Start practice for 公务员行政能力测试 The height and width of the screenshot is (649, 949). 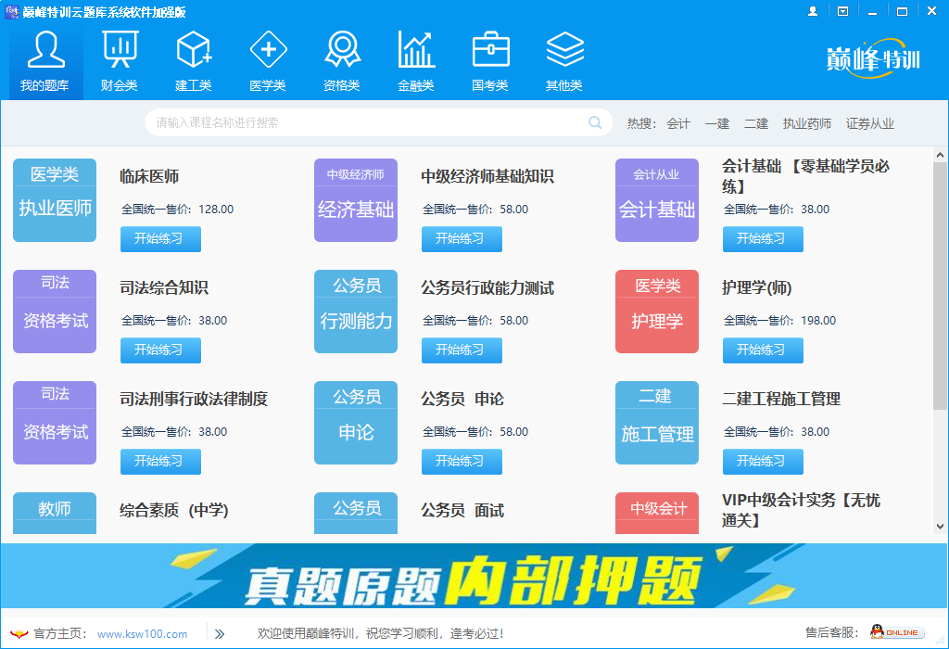(462, 350)
